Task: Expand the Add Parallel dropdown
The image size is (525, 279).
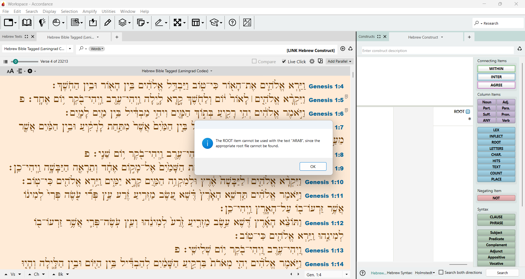Action: pyautogui.click(x=339, y=61)
